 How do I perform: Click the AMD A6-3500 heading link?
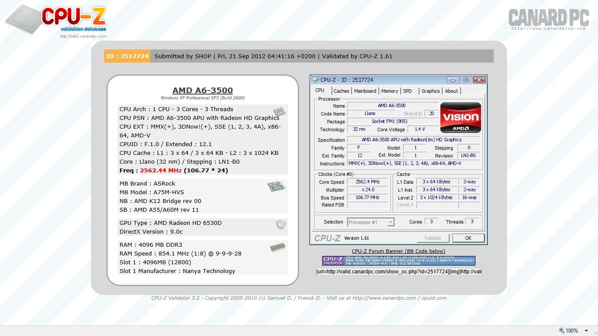pos(203,90)
